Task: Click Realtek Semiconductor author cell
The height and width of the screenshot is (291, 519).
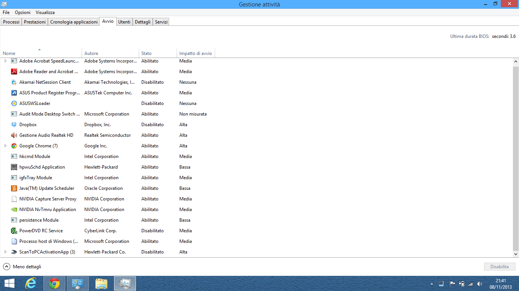Action: click(108, 135)
